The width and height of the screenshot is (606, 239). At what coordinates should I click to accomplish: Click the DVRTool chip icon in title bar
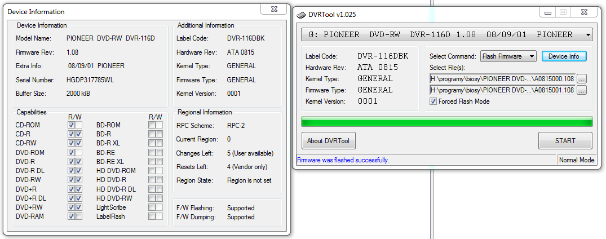[300, 15]
